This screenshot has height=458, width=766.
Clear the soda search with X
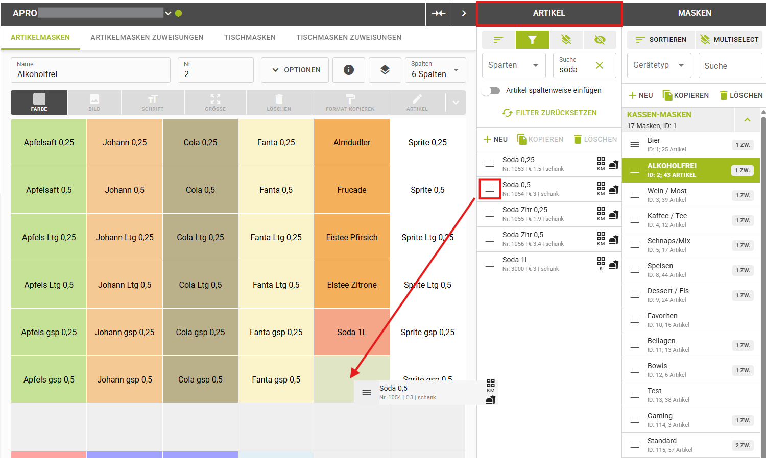pos(600,65)
